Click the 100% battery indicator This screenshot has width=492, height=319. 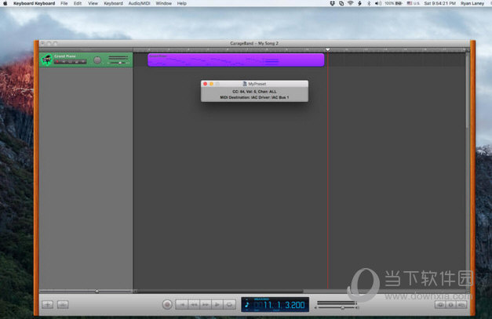click(393, 3)
